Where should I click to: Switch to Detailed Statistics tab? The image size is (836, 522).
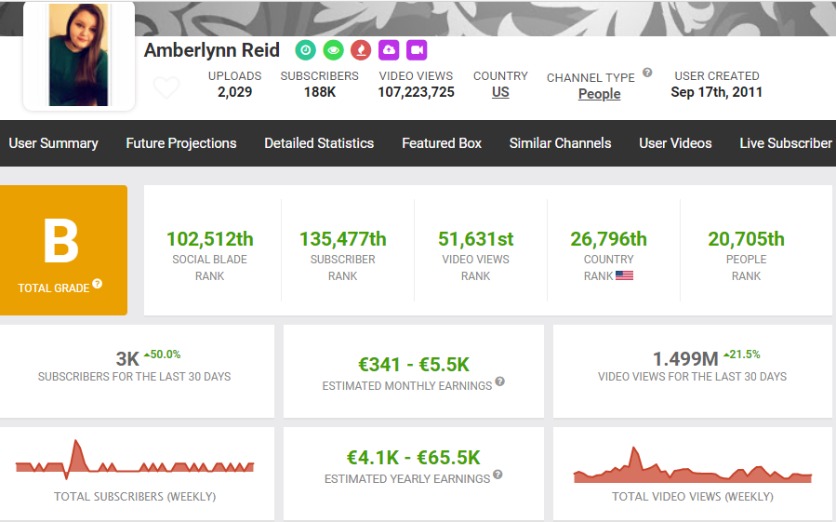pos(319,143)
